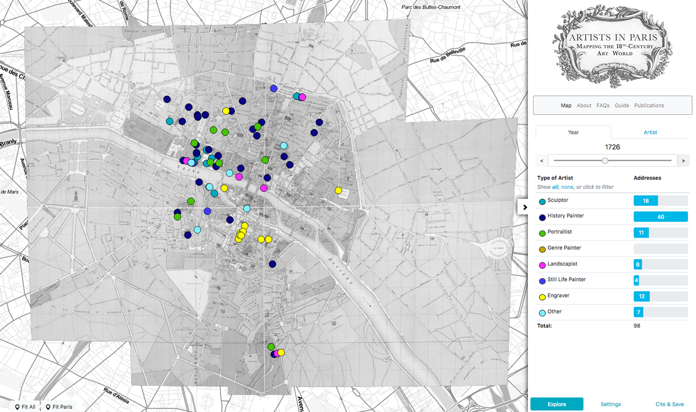Click the Fit All pin button
696x412 pixels.
[x=25, y=407]
